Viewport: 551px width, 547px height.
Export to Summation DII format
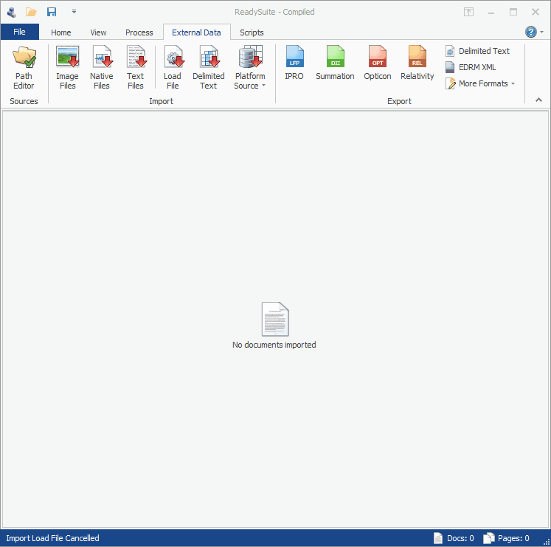(335, 63)
